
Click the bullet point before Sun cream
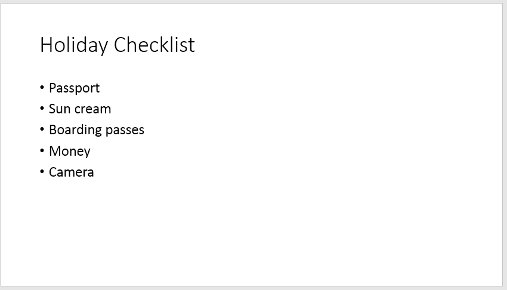(42, 109)
